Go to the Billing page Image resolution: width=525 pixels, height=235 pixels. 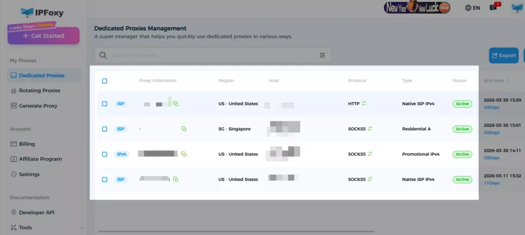pyautogui.click(x=27, y=144)
